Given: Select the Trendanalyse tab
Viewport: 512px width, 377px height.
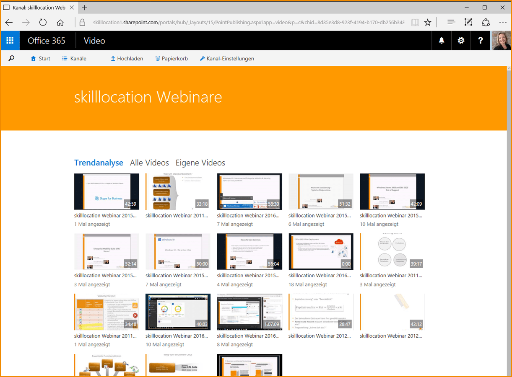Looking at the screenshot, I should [99, 163].
